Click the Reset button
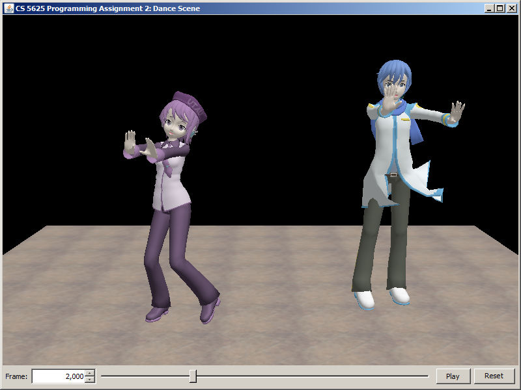 tap(494, 376)
